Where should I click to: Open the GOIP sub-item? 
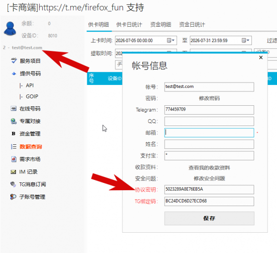coord(32,96)
